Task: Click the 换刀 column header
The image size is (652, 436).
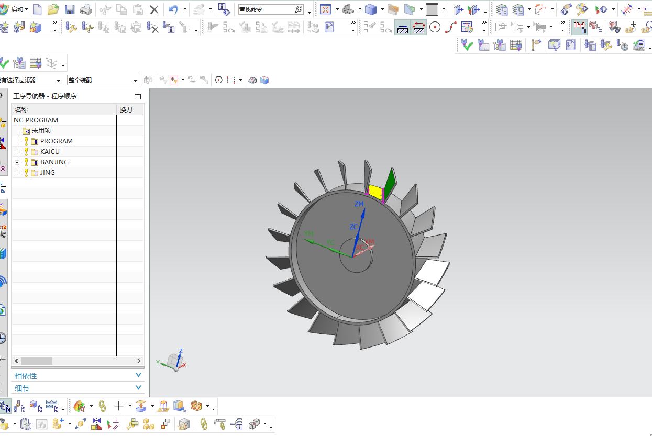Action: click(x=130, y=109)
